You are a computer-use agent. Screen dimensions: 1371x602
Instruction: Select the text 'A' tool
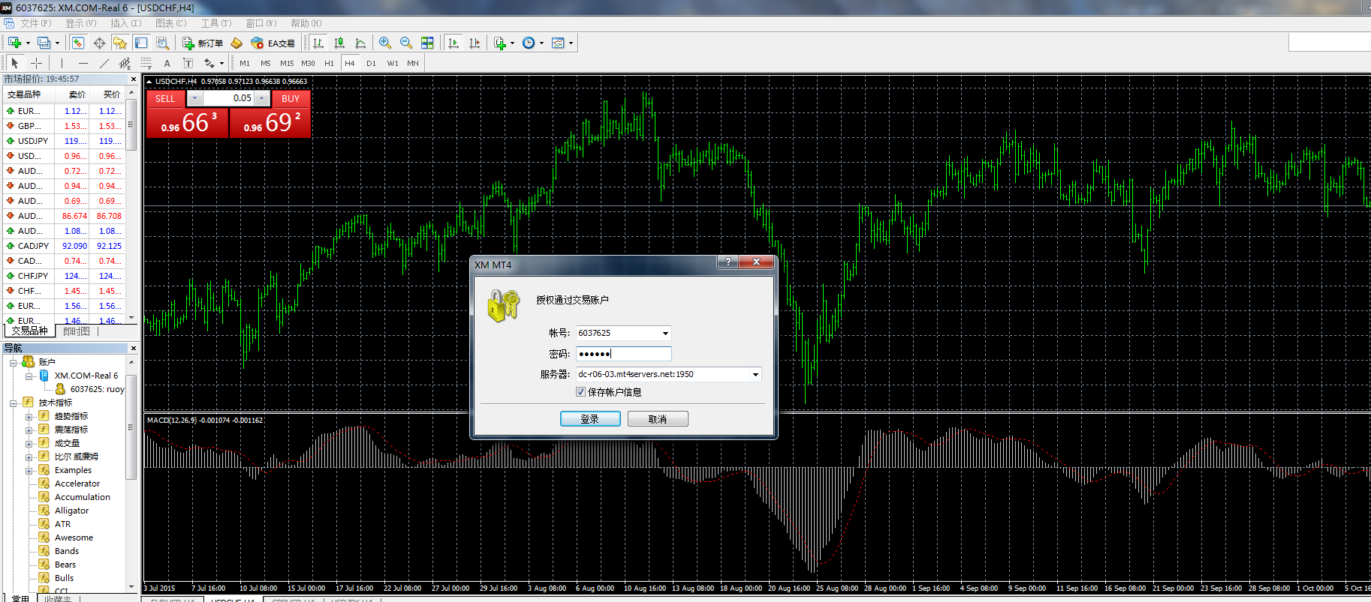(x=167, y=63)
